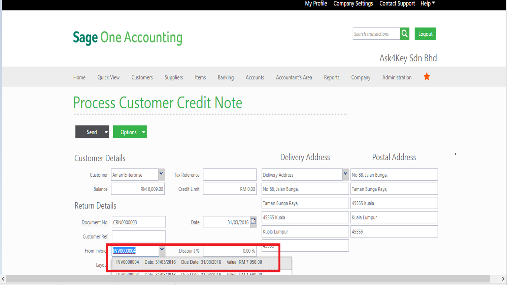Click the green search magnifier icon
507x285 pixels.
(405, 34)
